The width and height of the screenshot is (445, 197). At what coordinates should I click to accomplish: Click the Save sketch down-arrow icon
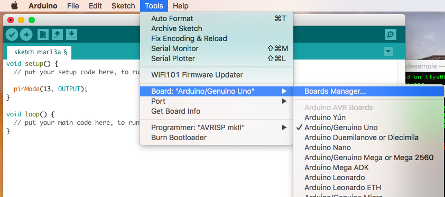(x=71, y=35)
